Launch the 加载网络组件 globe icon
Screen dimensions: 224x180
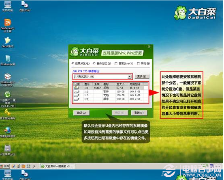point(8,132)
